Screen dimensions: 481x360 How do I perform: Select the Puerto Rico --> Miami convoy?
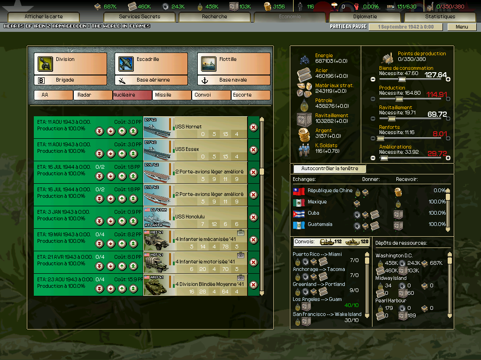(326, 258)
